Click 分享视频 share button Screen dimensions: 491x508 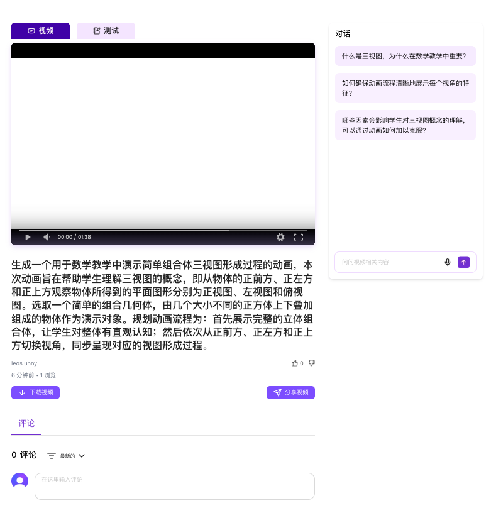tap(290, 393)
